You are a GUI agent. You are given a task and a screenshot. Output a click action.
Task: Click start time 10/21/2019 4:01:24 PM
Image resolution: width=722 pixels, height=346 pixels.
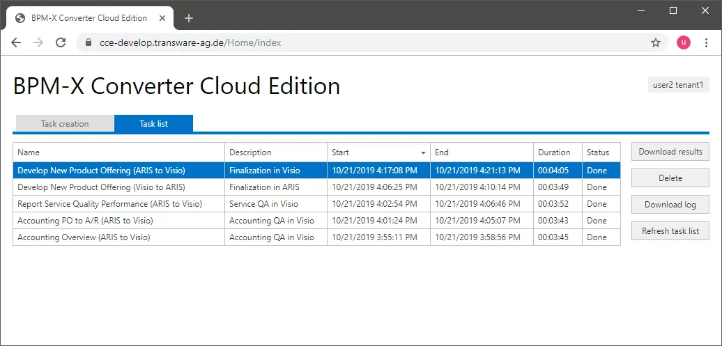(378, 221)
